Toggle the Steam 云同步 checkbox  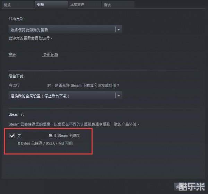pyautogui.click(x=12, y=135)
